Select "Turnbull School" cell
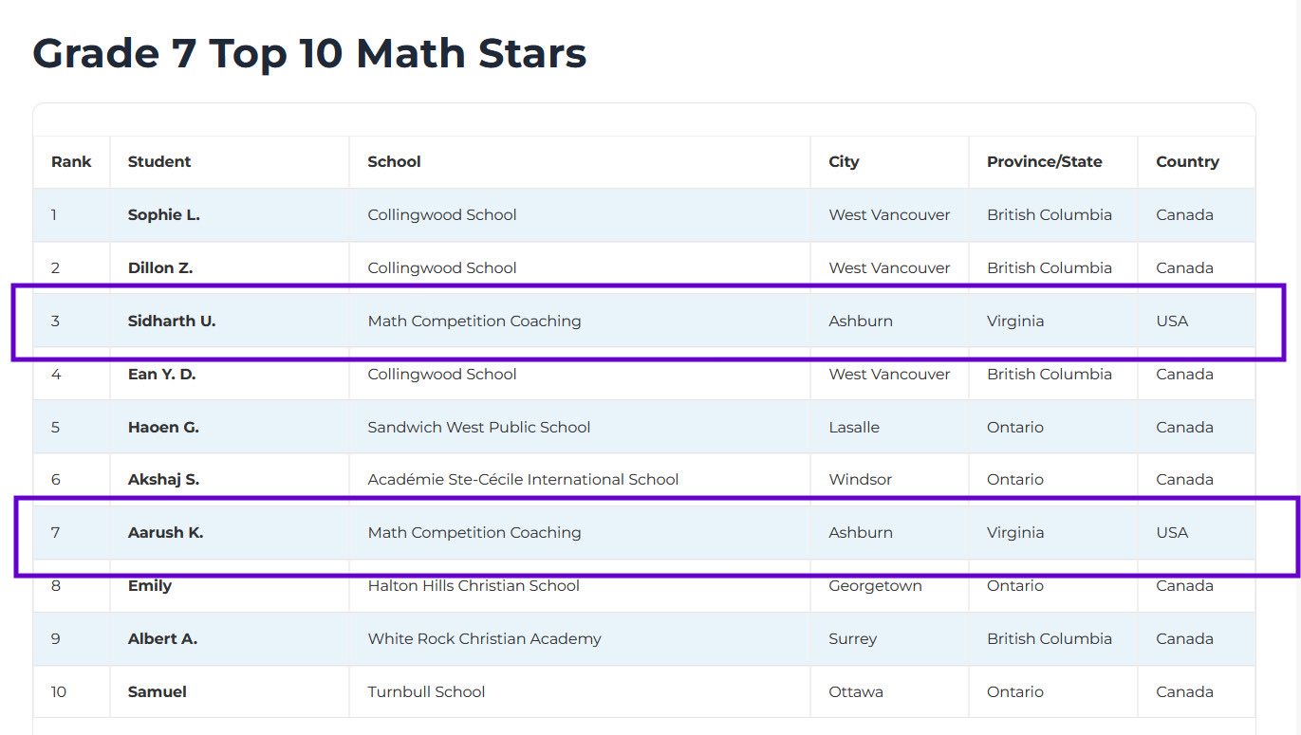Image resolution: width=1301 pixels, height=735 pixels. (x=426, y=691)
